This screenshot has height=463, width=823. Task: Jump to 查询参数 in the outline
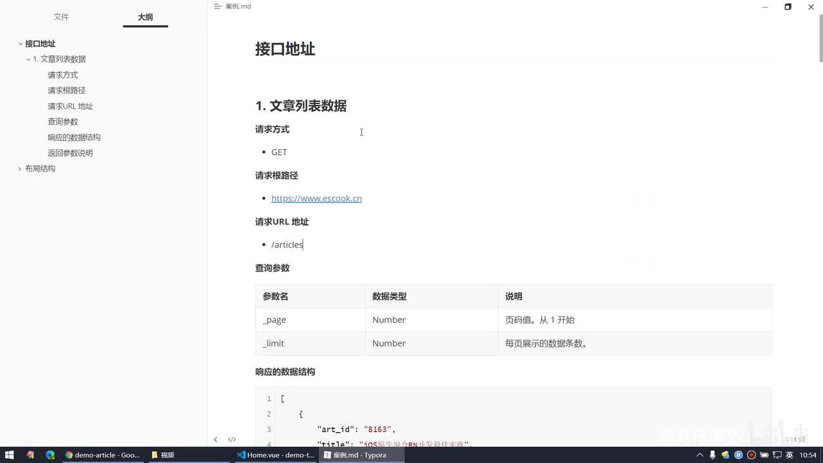click(x=62, y=122)
